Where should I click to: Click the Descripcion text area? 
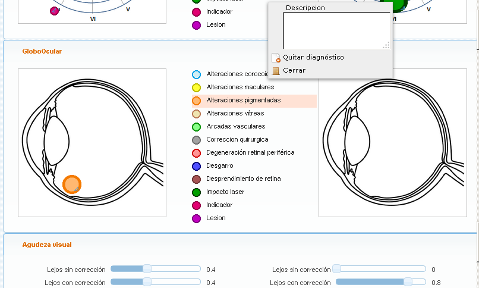click(x=336, y=30)
